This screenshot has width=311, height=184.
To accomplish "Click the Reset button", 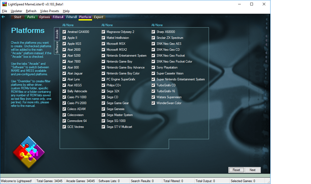I will click(x=236, y=170).
